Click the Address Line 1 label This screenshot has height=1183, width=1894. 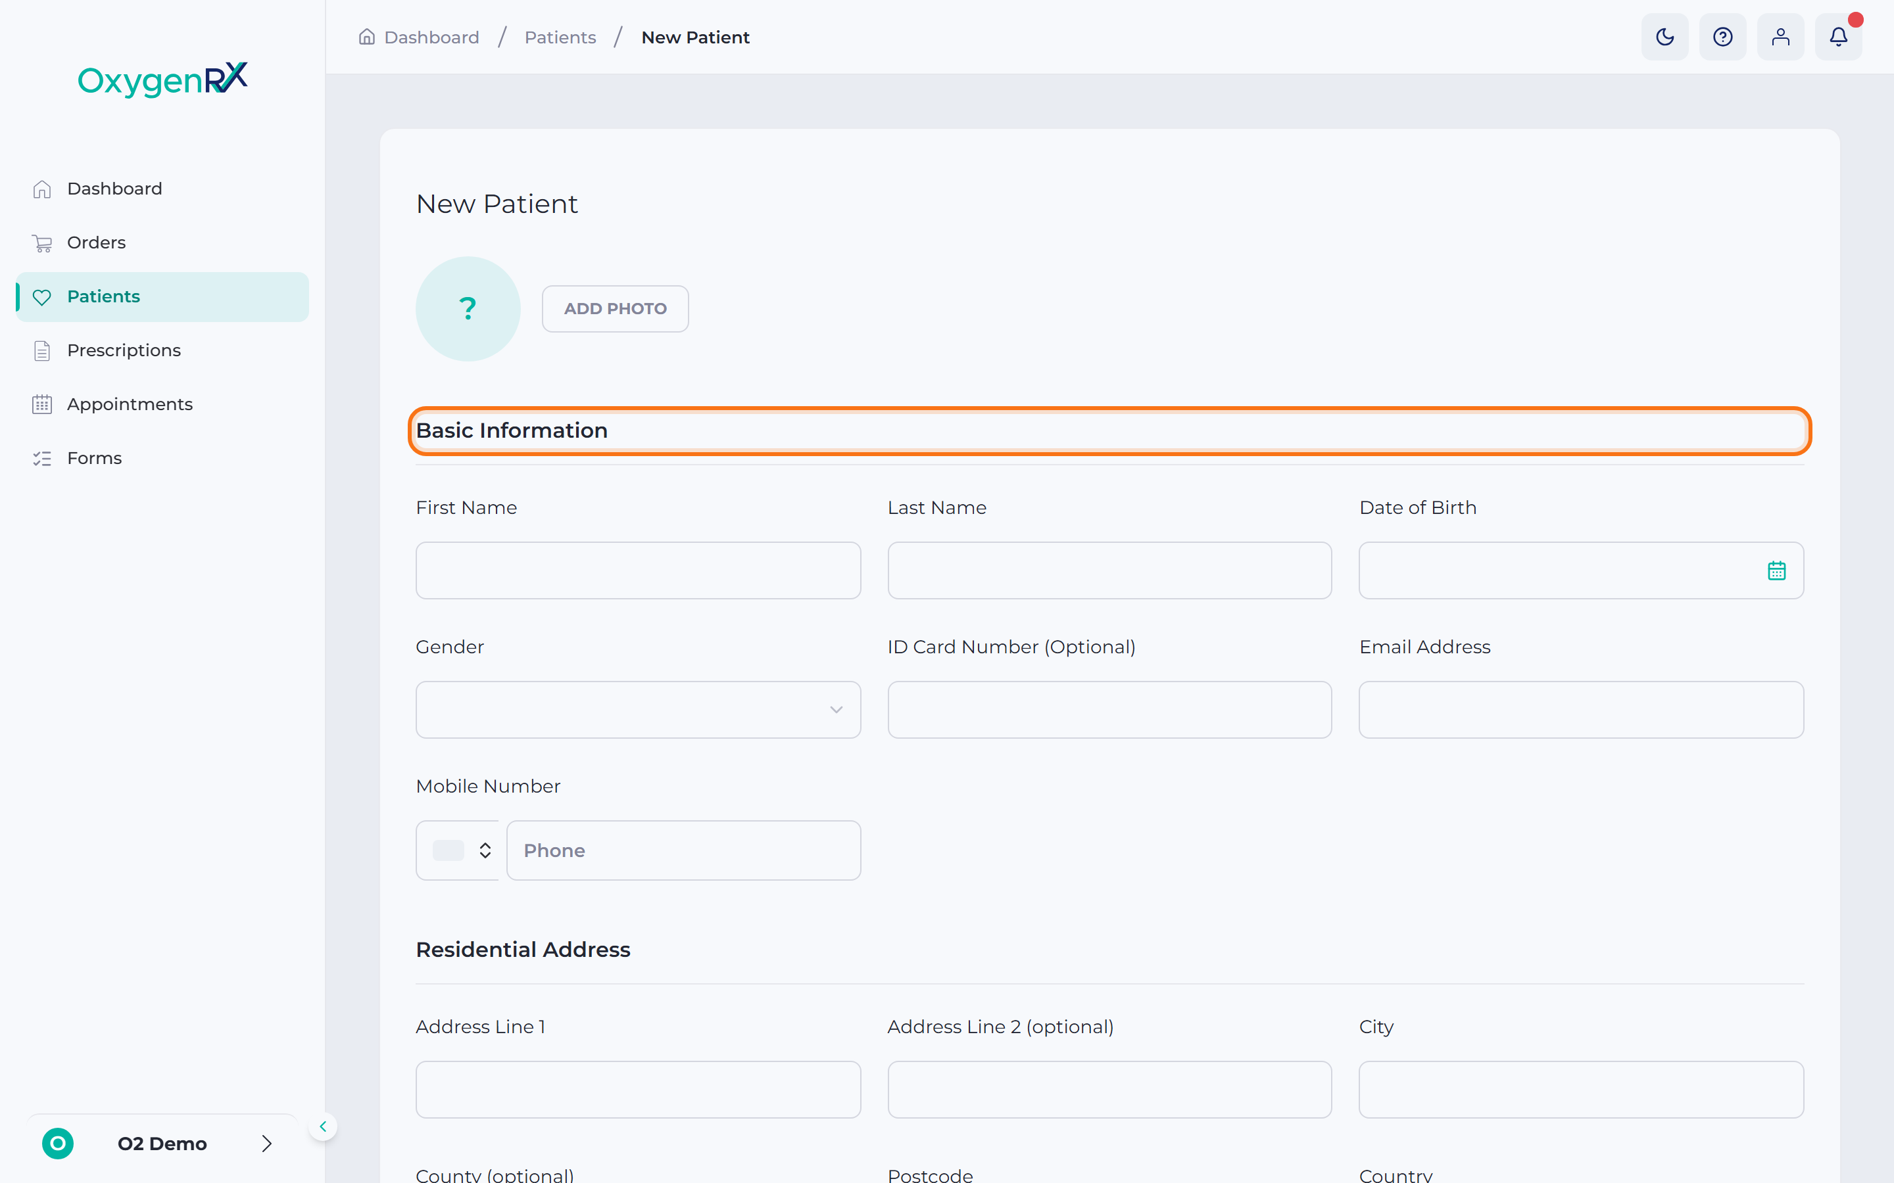click(480, 1027)
